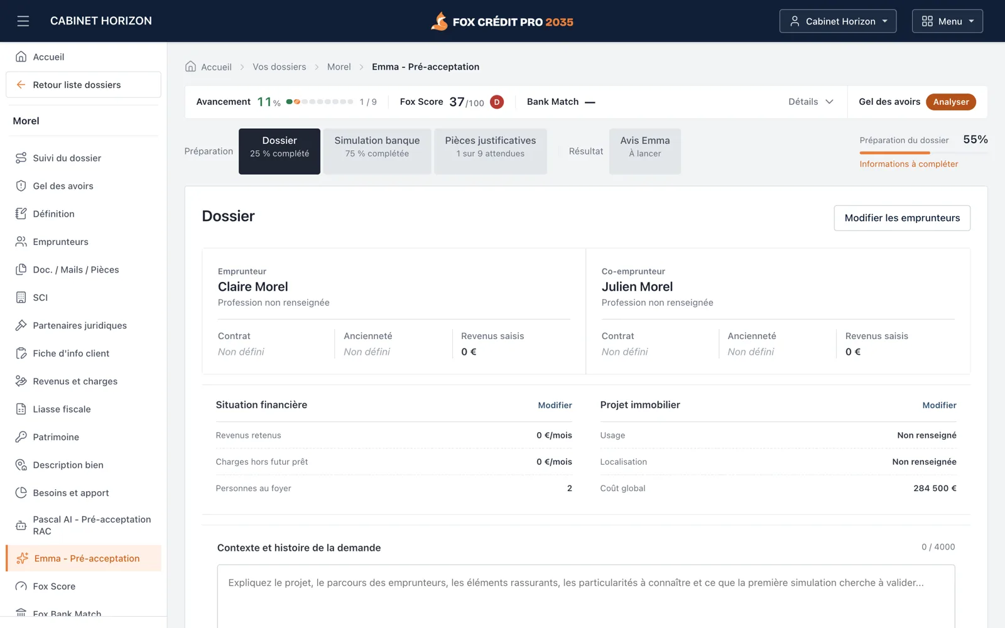Click the Fox Crédit Pro logo
1005x628 pixels.
point(502,21)
